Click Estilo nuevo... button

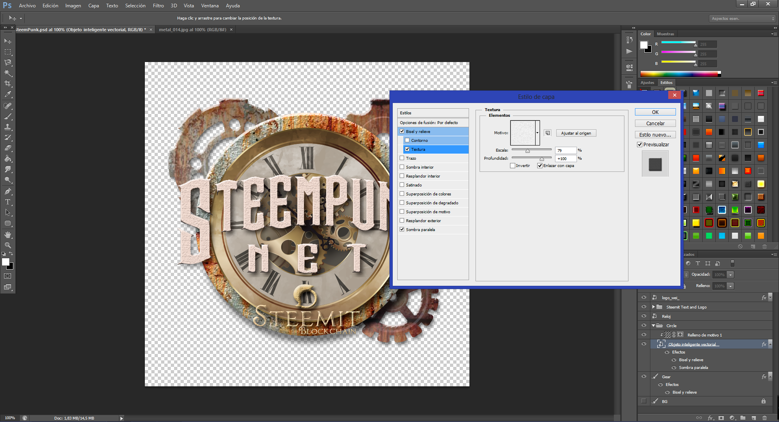click(655, 135)
